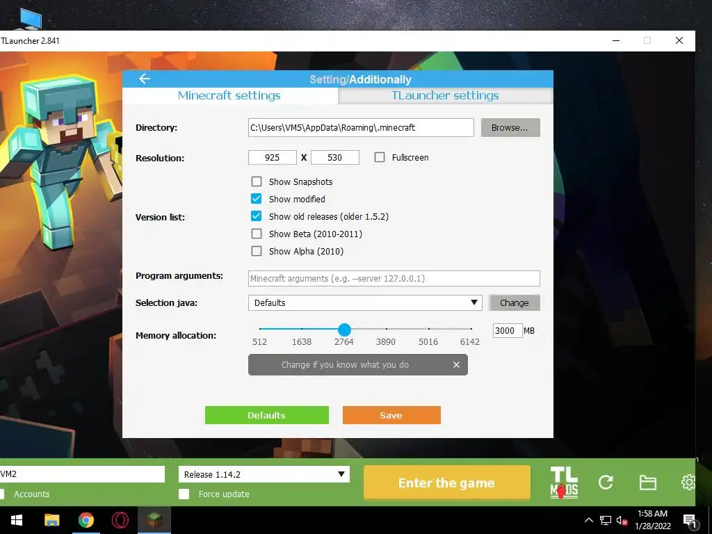The image size is (712, 534).
Task: Open the game folder icon
Action: click(647, 483)
